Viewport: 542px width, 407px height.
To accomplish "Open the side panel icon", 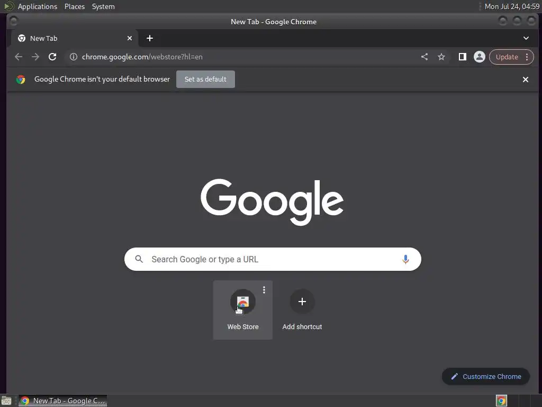I will (462, 57).
